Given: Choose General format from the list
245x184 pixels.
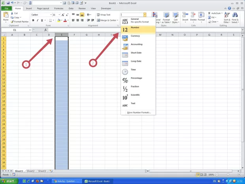Looking at the screenshot, I should pos(138,21).
